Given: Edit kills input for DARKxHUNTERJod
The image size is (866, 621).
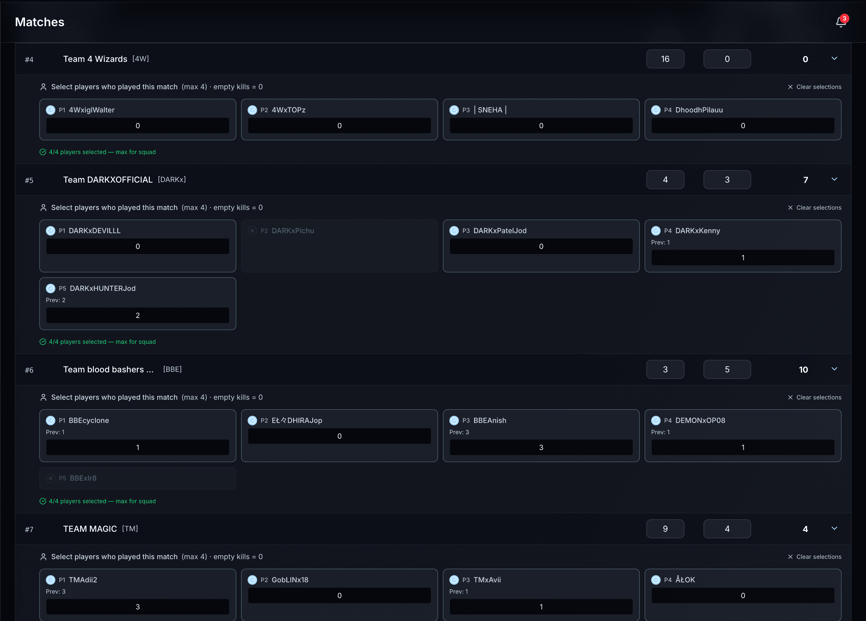Looking at the screenshot, I should coord(137,315).
